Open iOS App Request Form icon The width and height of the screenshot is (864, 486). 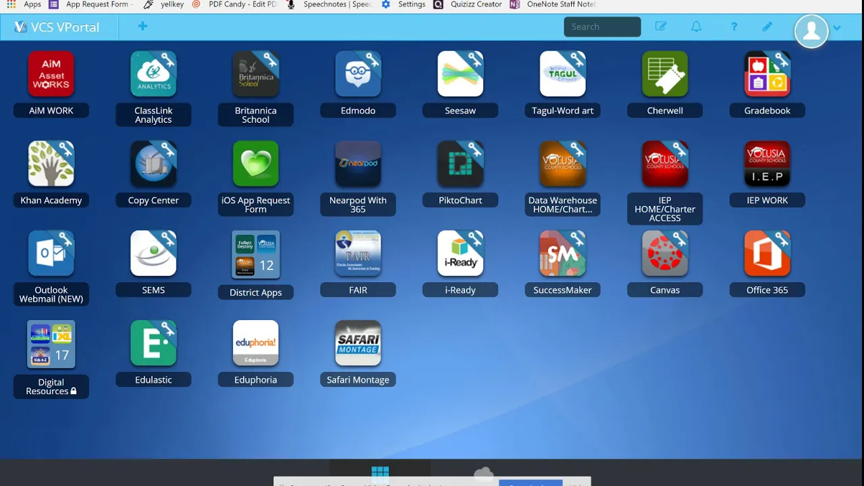[x=256, y=163]
